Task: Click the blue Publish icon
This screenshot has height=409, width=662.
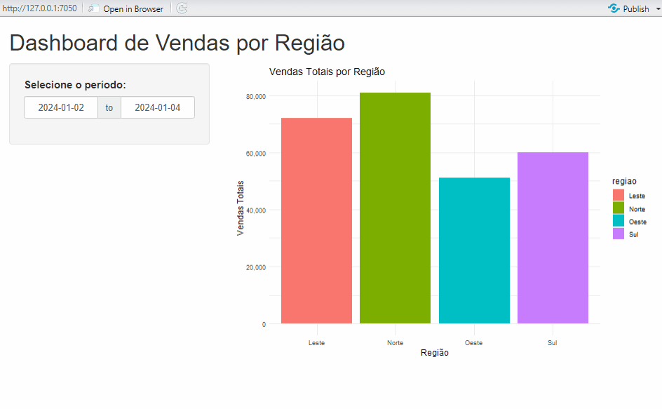Action: (x=614, y=8)
